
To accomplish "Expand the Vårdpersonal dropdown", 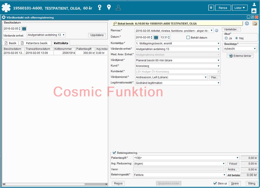I will coord(171,77).
